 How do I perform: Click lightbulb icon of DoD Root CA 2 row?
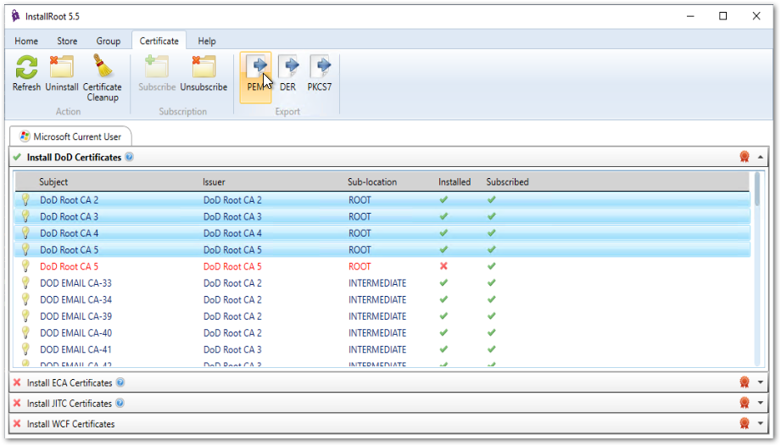click(x=25, y=199)
